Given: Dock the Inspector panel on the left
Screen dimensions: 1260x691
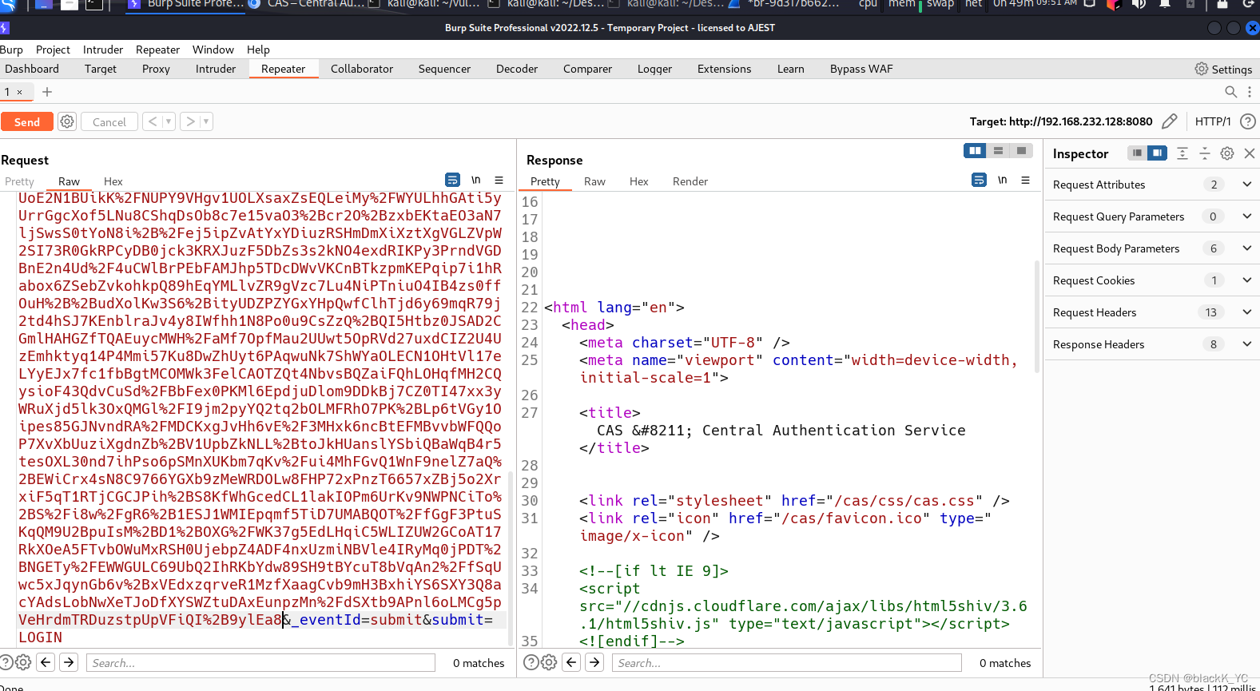Looking at the screenshot, I should coord(1137,153).
